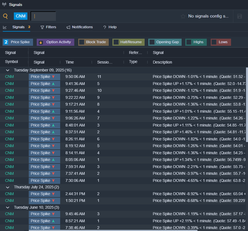This screenshot has height=231, width=248.
Task: Click the megaphone Notifications icon
Action: click(68, 27)
